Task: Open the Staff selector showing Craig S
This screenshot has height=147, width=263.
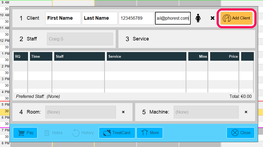Action: point(80,39)
